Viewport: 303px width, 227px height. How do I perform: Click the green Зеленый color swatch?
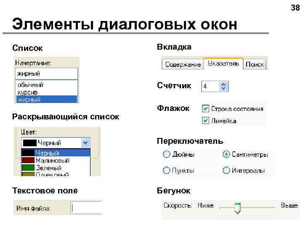[28, 168]
